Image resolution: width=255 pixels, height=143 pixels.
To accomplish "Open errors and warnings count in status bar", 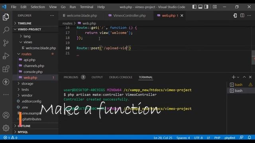I will pos(10,138).
